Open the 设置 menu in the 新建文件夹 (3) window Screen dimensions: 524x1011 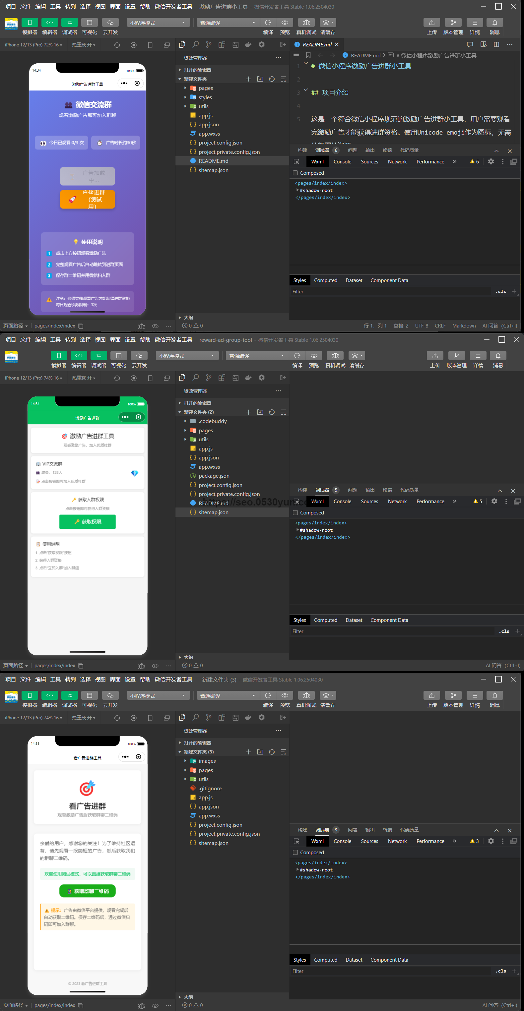pos(130,680)
